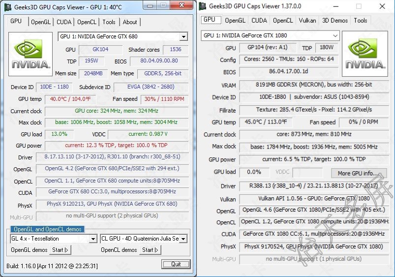
Task: Open the 3D Demos tab
Action: [x=335, y=20]
